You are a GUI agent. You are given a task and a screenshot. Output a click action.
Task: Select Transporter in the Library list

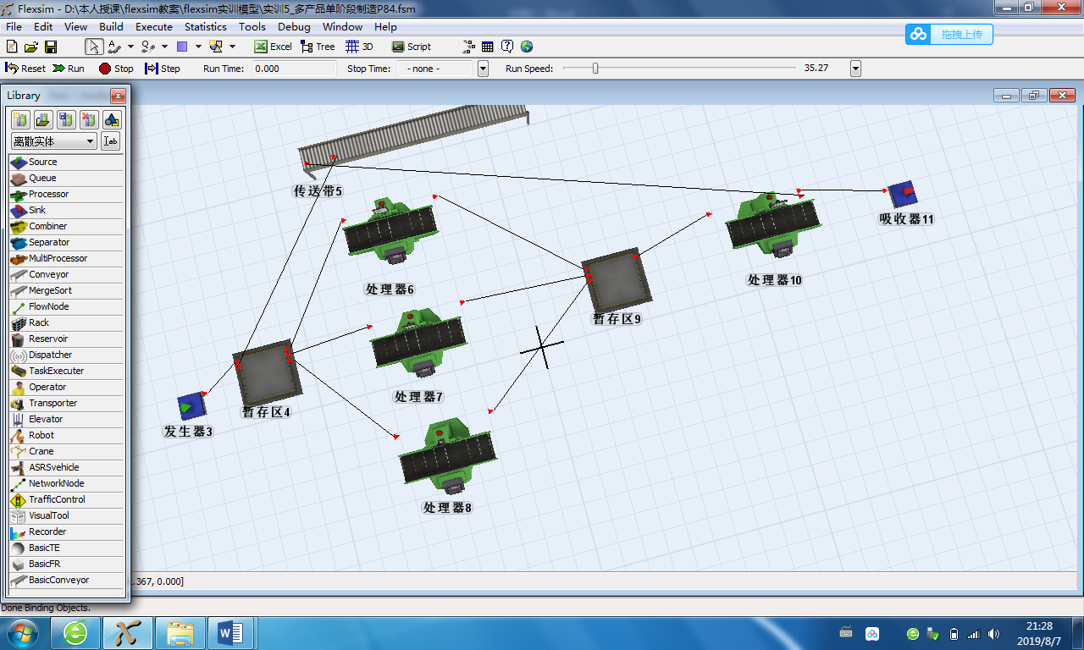66,403
